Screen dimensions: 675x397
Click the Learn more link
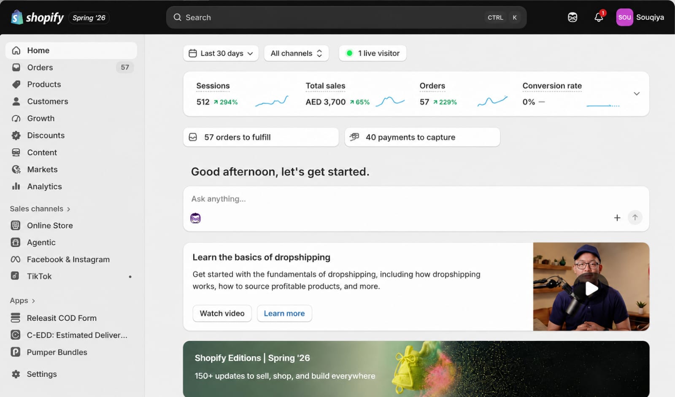pos(284,313)
